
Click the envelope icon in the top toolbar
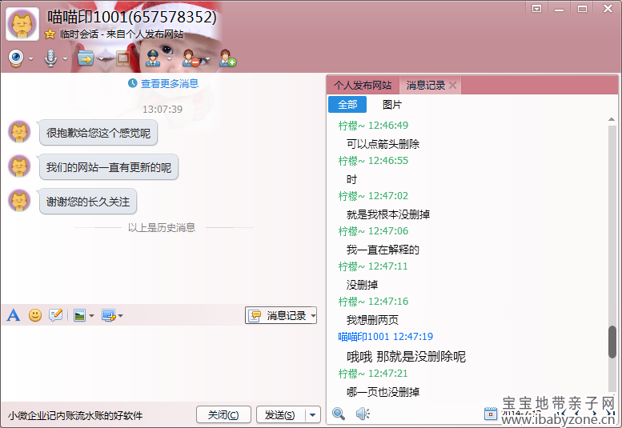(123, 58)
